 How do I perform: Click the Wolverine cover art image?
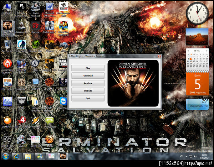click(133, 83)
